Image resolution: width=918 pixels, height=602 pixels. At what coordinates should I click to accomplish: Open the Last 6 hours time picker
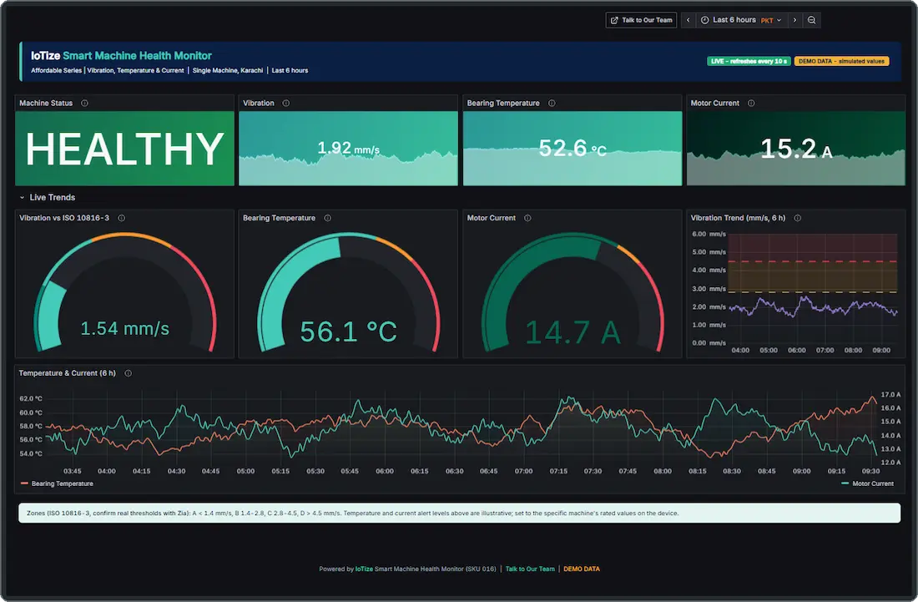coord(740,20)
